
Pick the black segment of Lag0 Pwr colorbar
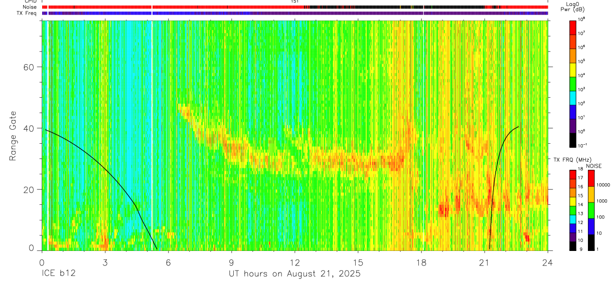(x=572, y=139)
